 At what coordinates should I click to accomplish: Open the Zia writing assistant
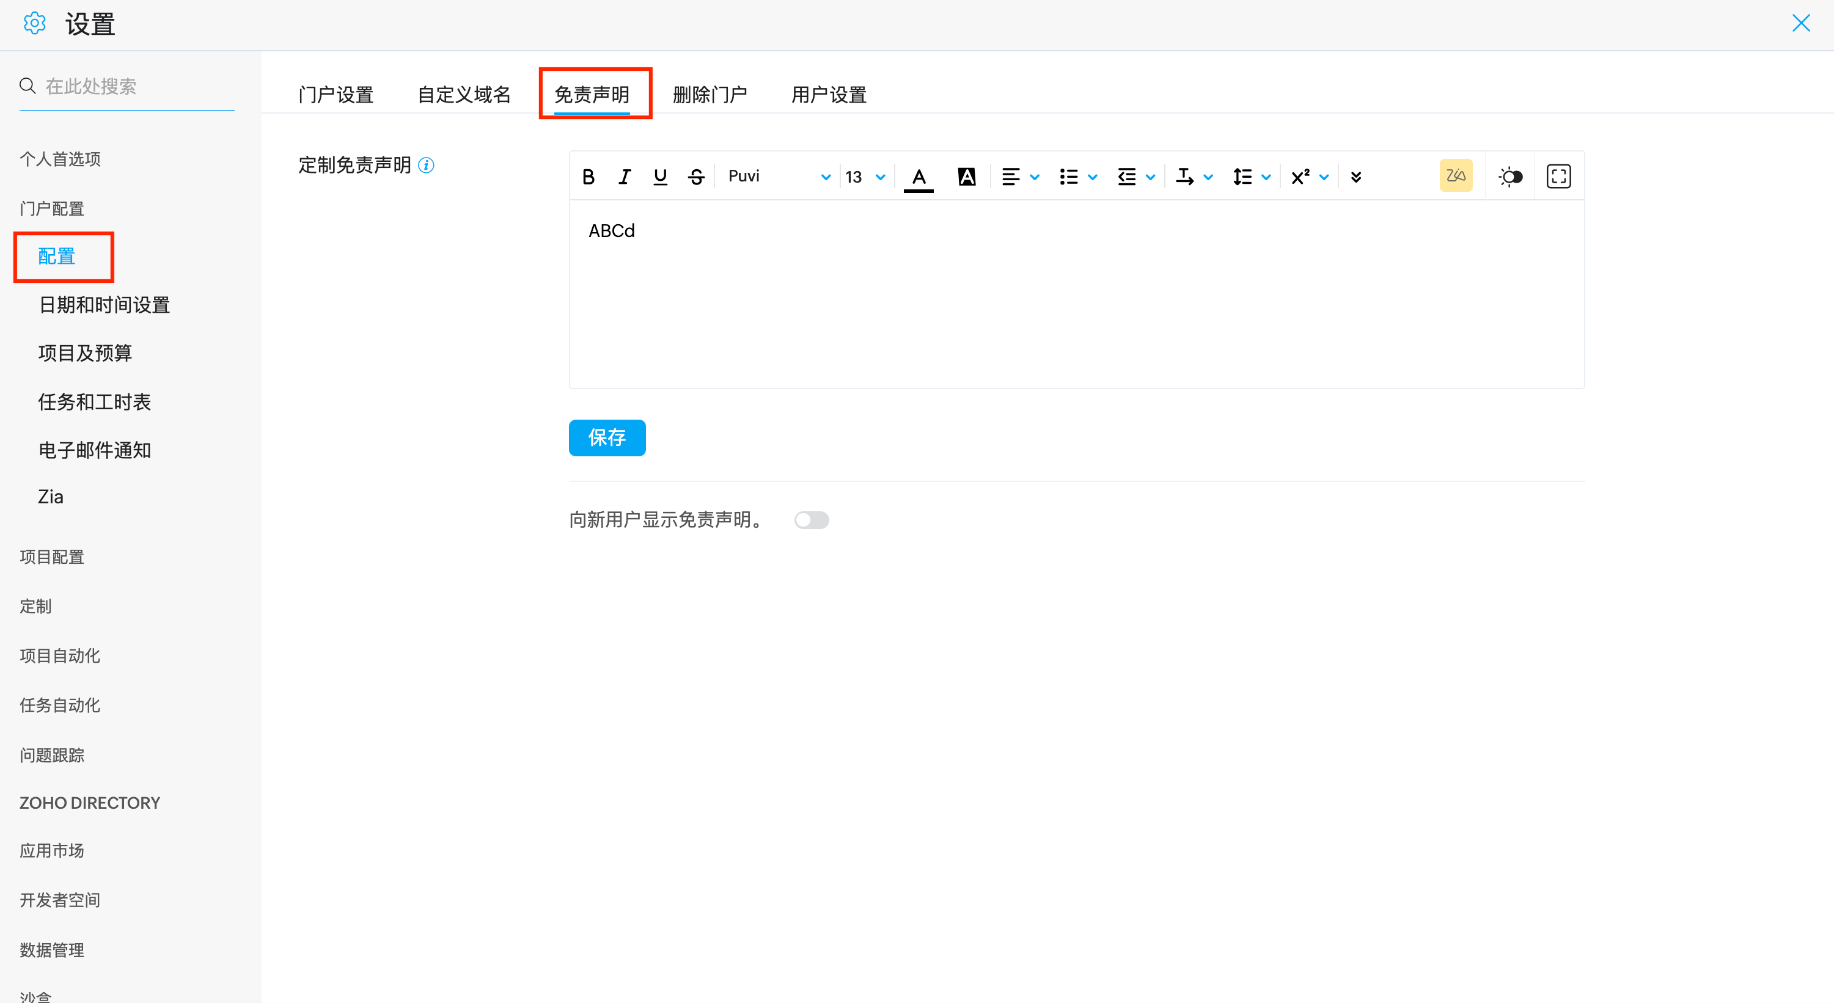1455,176
